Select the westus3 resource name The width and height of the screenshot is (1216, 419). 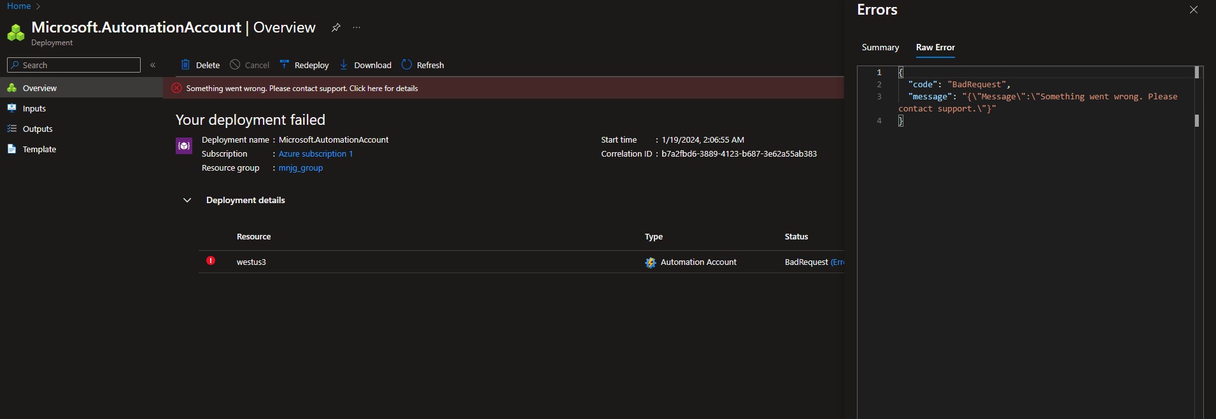coord(251,262)
